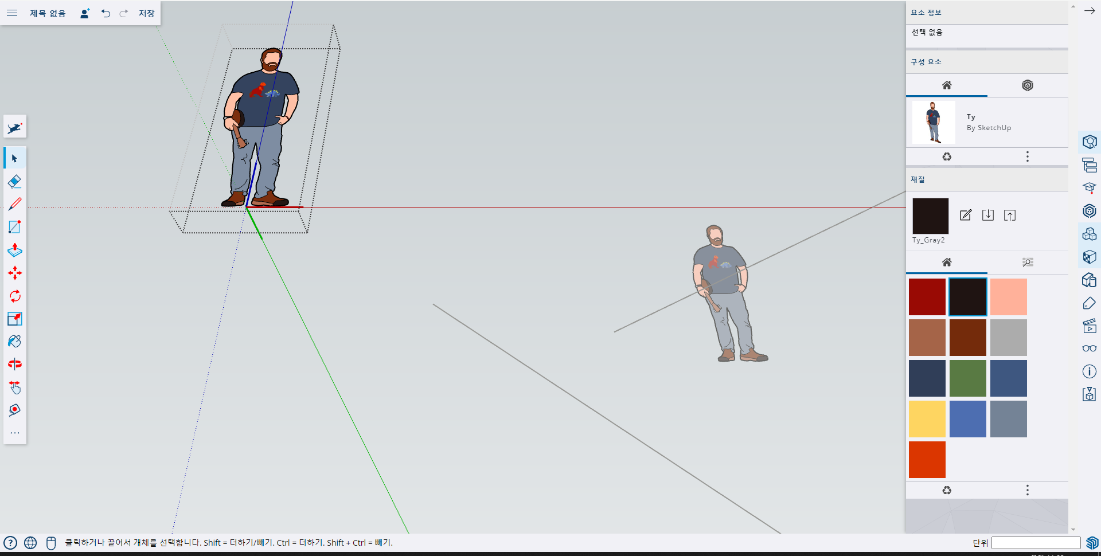Open the 3D Warehouse sidebar icon

1090,211
